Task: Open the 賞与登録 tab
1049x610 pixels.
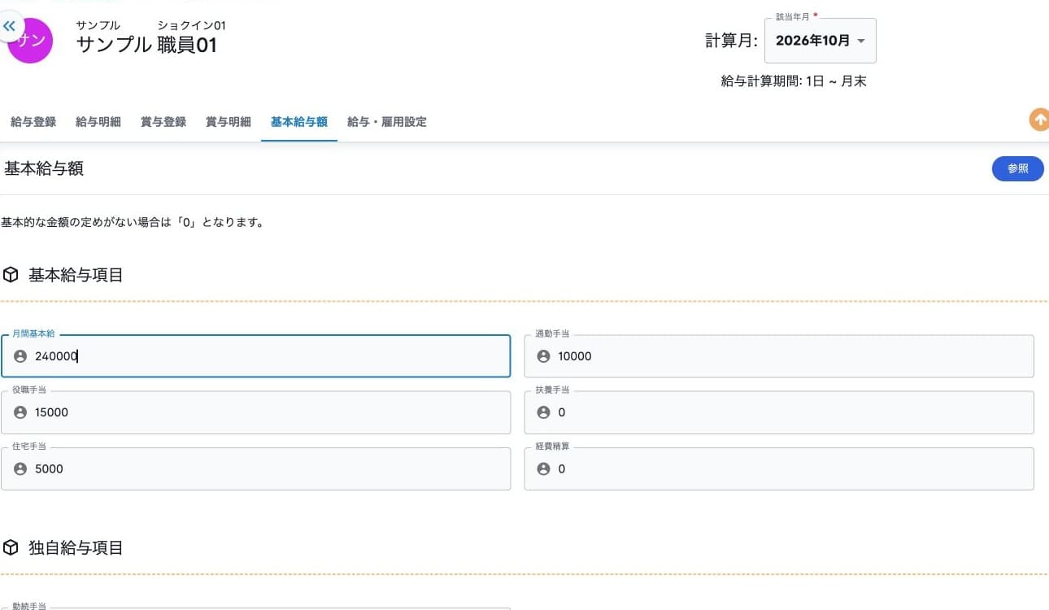Action: [x=163, y=122]
